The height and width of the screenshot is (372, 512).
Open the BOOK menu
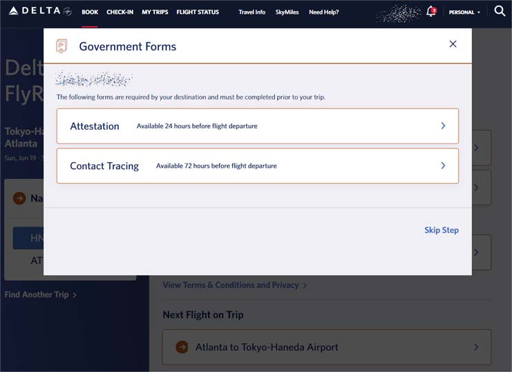point(90,12)
